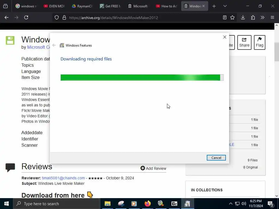
Task: Click Add Review link
Action: coord(153,168)
